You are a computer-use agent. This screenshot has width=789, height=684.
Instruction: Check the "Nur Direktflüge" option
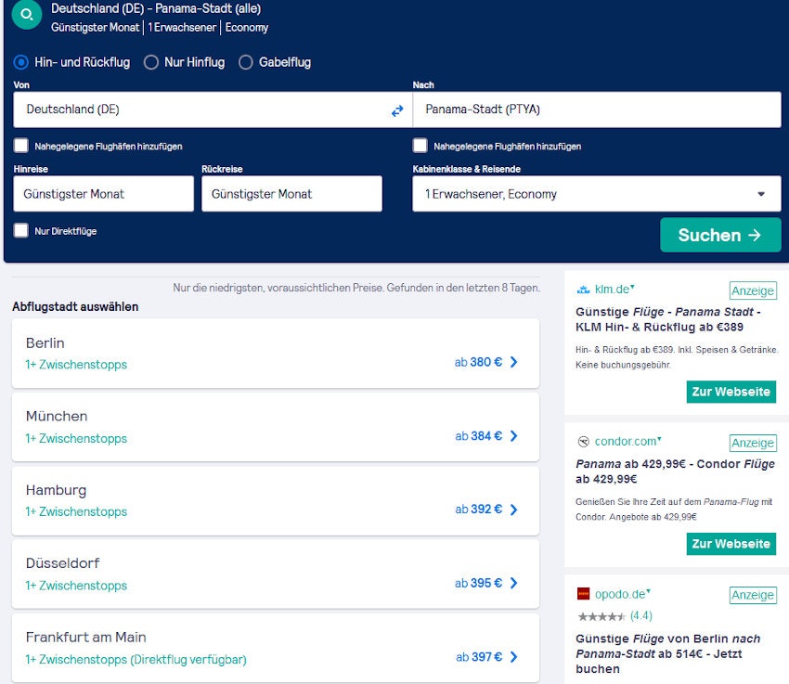[20, 231]
